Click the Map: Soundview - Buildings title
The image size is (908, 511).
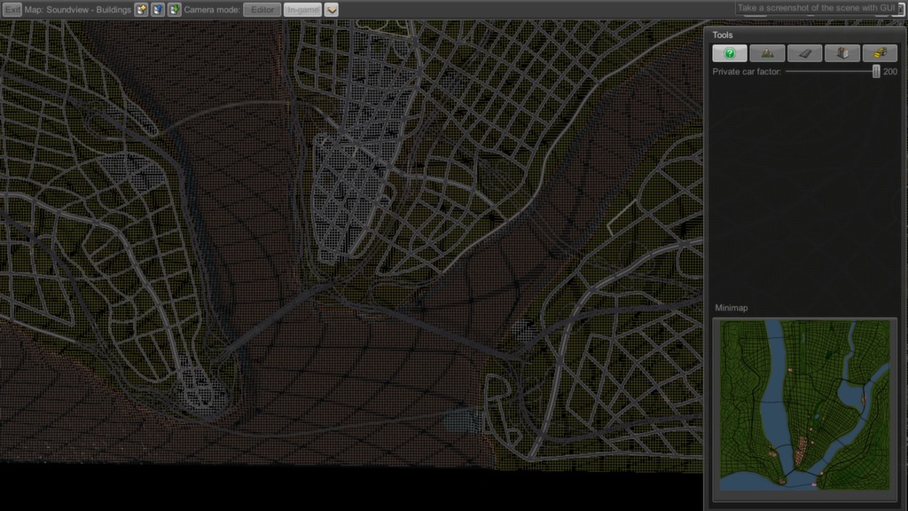(78, 10)
